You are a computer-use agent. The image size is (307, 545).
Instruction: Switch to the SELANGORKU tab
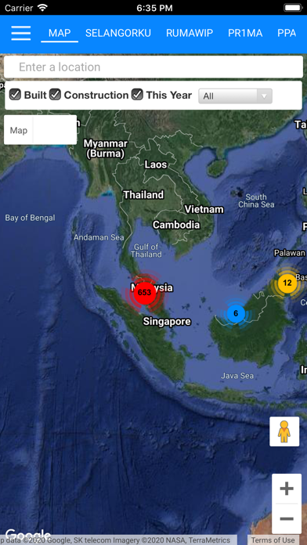[x=118, y=34]
